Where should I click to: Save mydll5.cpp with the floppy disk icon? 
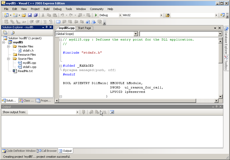30,15
